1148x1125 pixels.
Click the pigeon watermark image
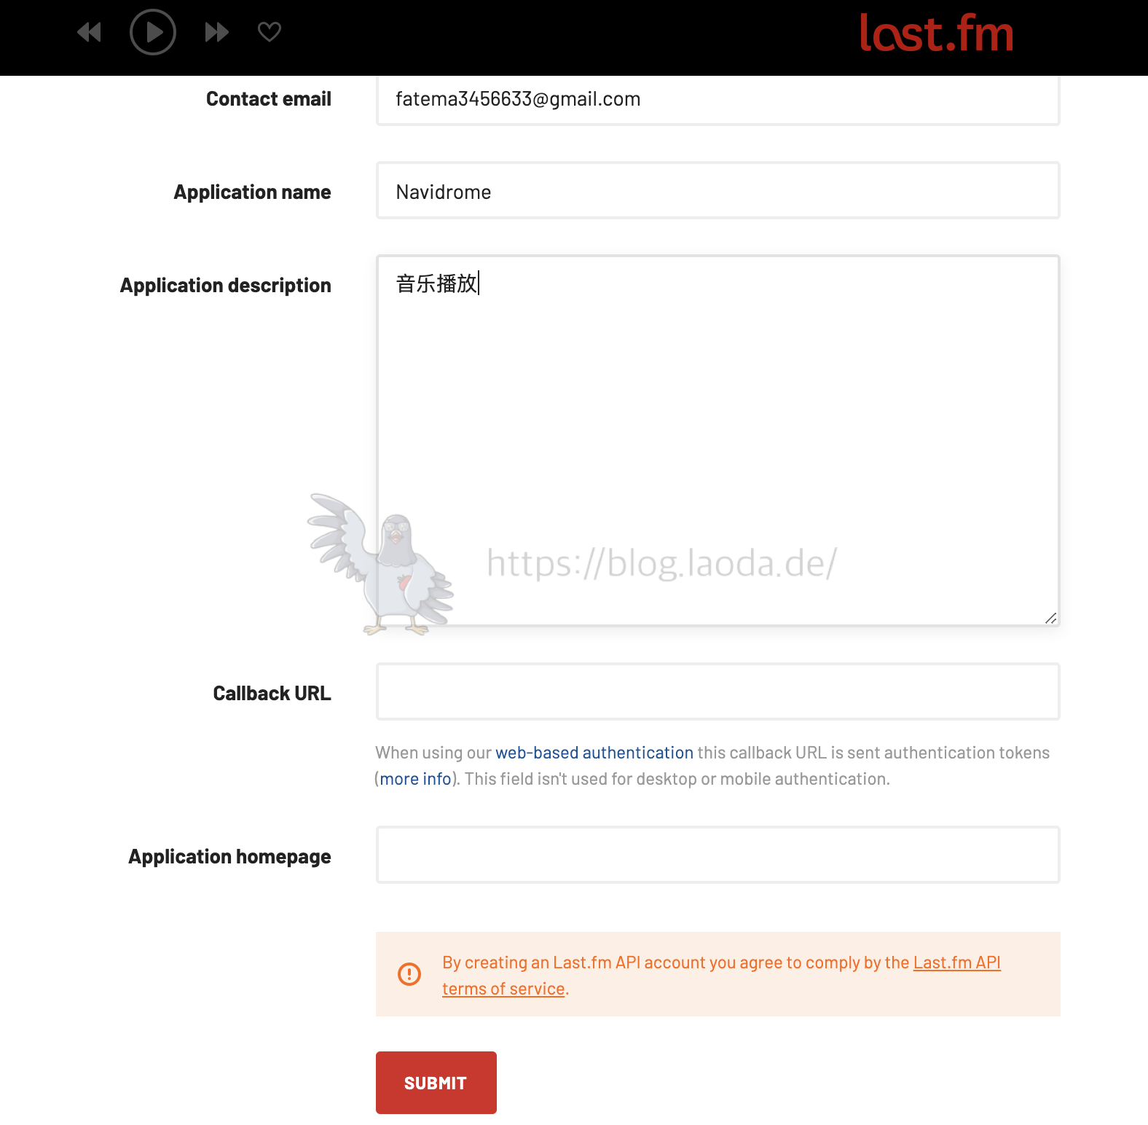coord(380,564)
